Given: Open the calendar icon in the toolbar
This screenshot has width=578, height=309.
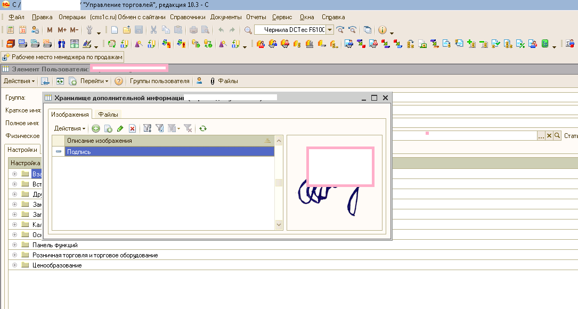Looking at the screenshot, I should (x=23, y=30).
